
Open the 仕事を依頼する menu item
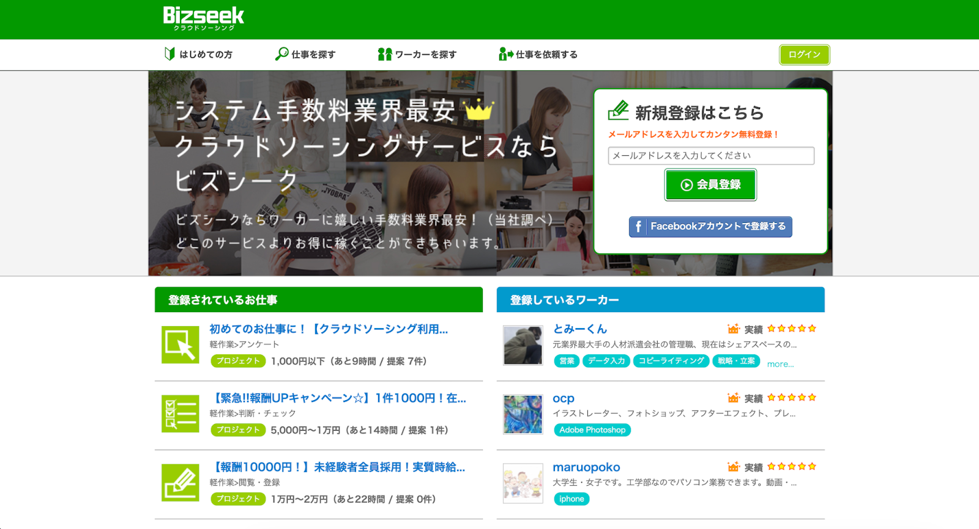pyautogui.click(x=538, y=54)
